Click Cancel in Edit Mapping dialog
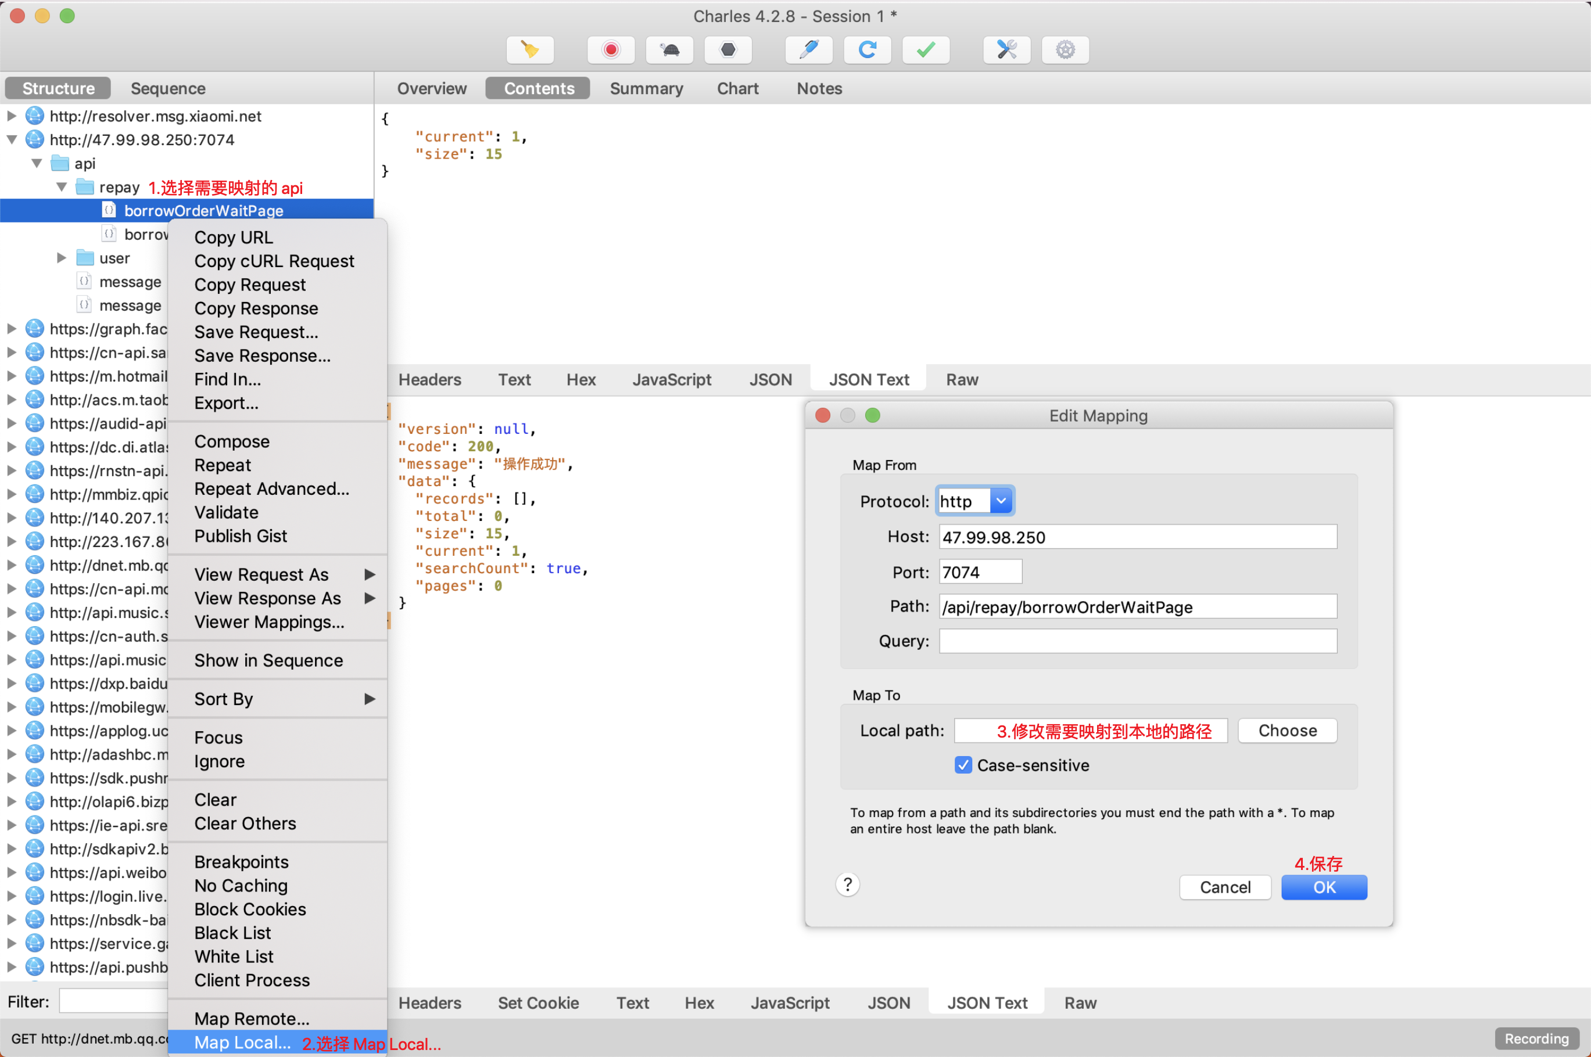 tap(1225, 887)
